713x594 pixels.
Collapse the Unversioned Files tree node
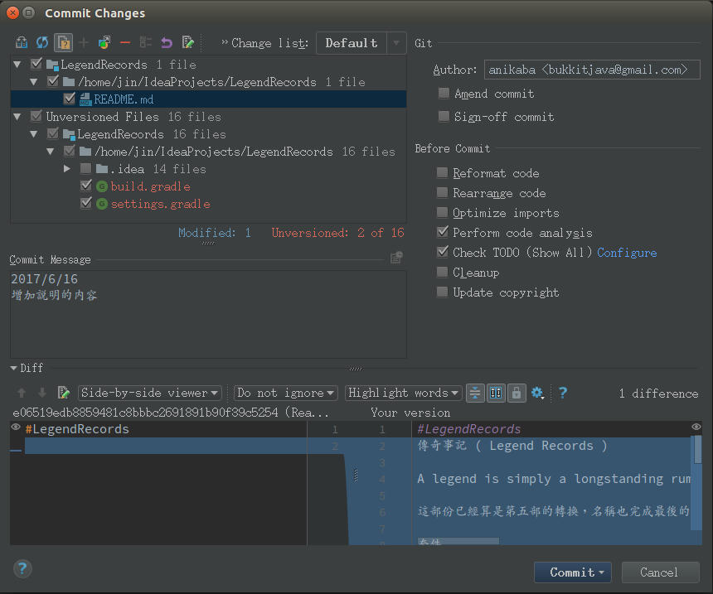pyautogui.click(x=17, y=117)
